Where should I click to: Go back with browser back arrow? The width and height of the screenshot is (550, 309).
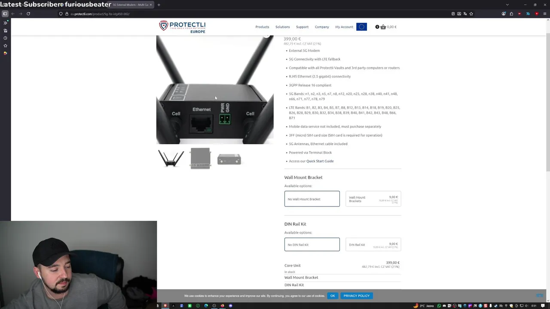pyautogui.click(x=13, y=14)
